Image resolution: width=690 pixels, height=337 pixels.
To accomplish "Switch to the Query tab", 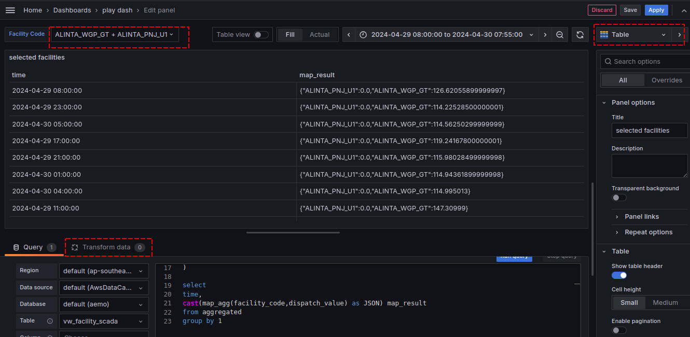I will tap(34, 247).
